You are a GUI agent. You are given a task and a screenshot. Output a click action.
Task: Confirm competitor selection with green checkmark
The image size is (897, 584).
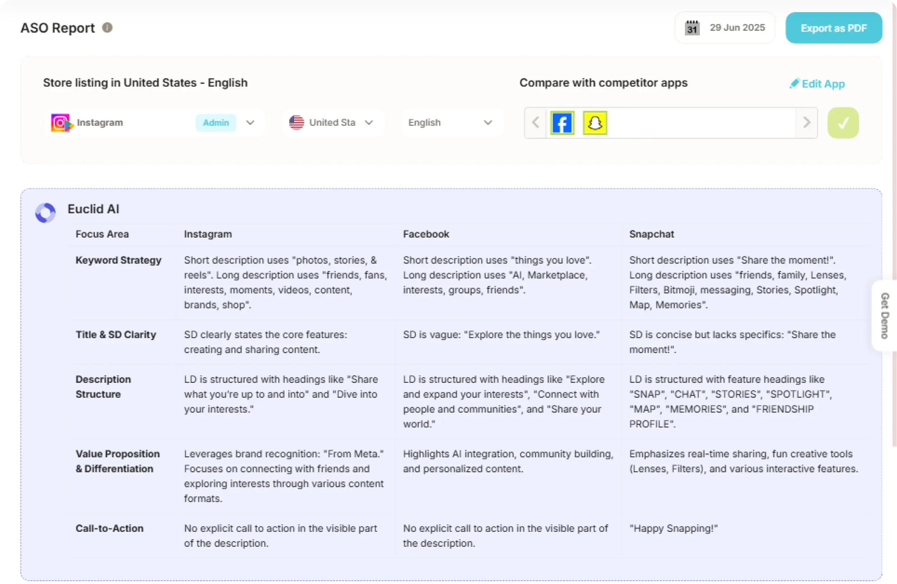tap(843, 122)
